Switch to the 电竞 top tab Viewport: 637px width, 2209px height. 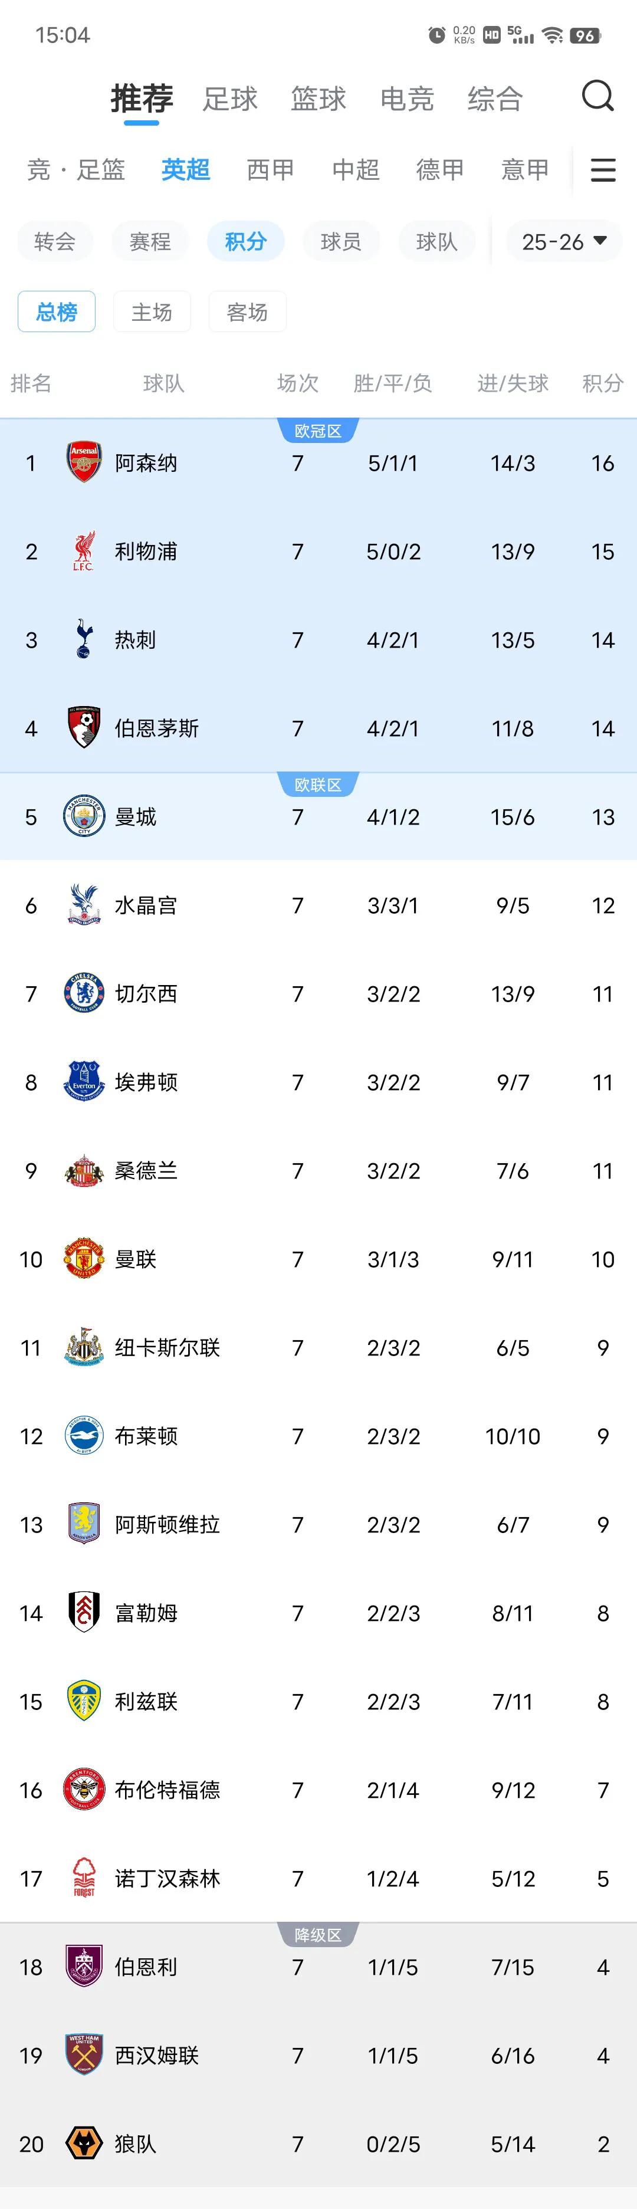coord(406,100)
